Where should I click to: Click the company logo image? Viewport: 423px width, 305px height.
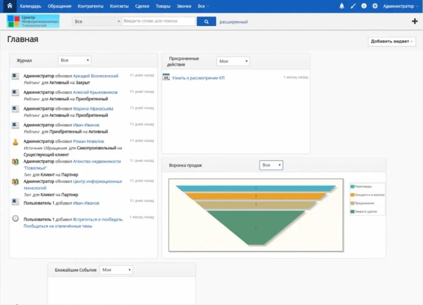point(33,21)
